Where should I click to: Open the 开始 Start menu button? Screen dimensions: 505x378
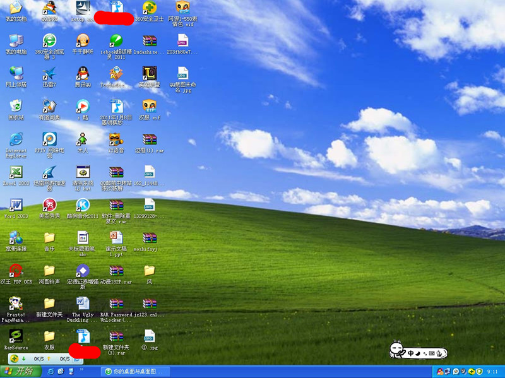tap(20, 371)
